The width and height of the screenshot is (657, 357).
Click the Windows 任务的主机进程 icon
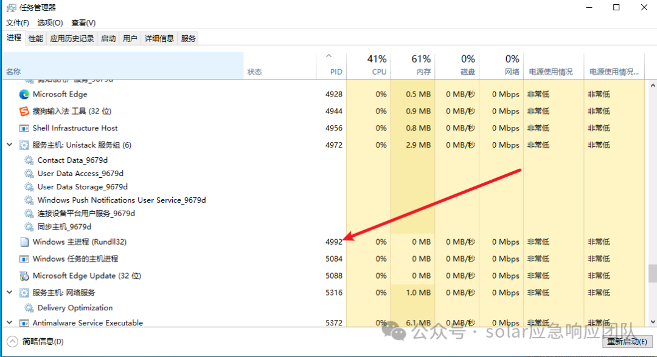coord(24,259)
